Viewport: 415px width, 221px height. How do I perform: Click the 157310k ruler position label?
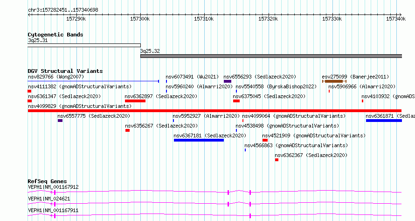coord(204,19)
